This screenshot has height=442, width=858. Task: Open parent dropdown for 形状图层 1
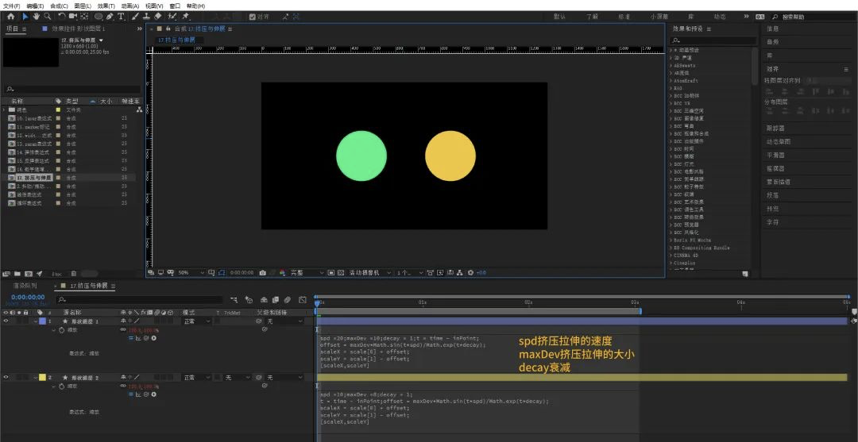(x=284, y=321)
